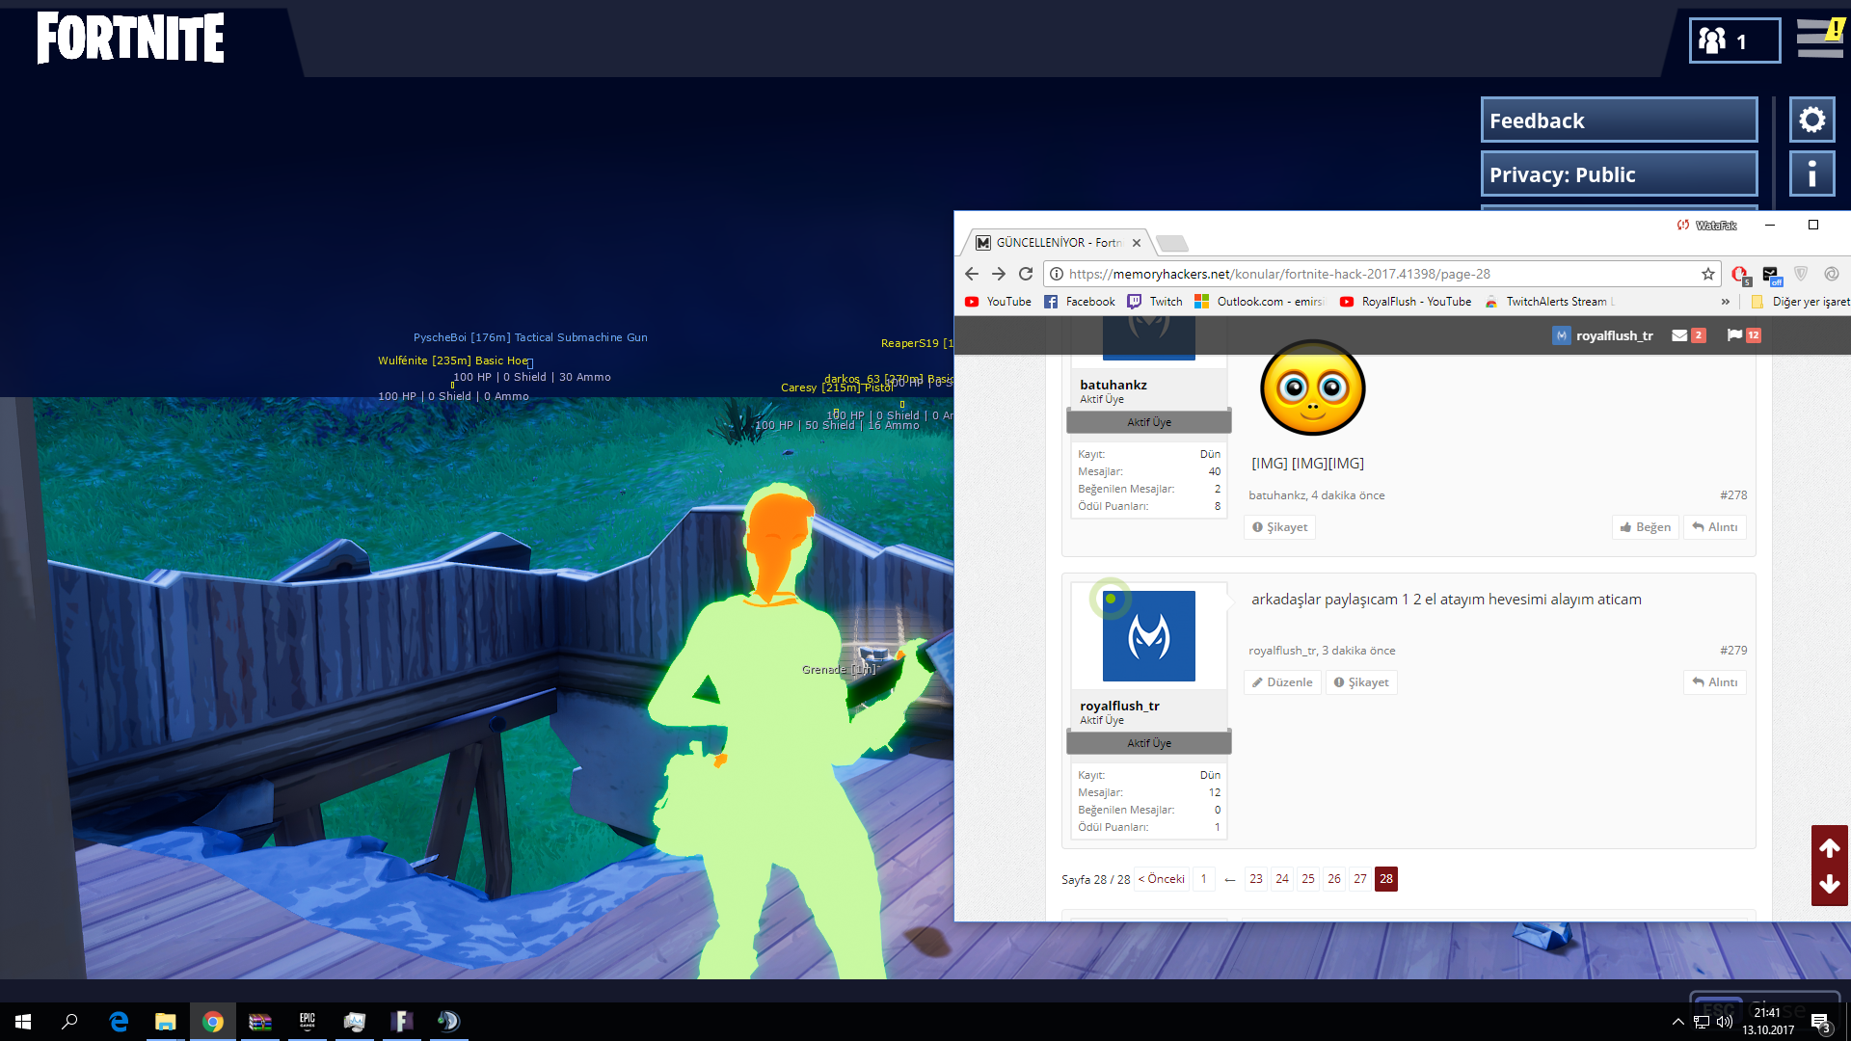Open the Fortnite hamburger main menu
The image size is (1851, 1041).
(x=1820, y=39)
